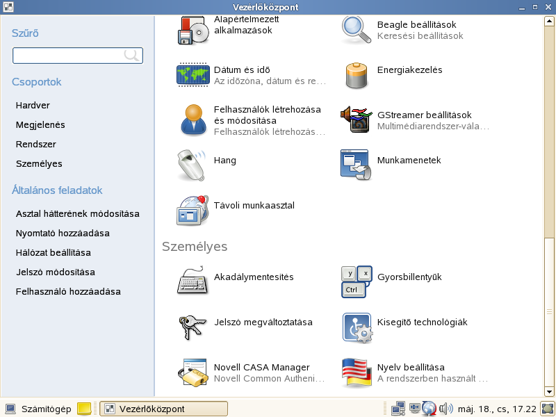The width and height of the screenshot is (556, 417).
Task: Open Jelszó megváltoztatása keys icon
Action: click(192, 327)
